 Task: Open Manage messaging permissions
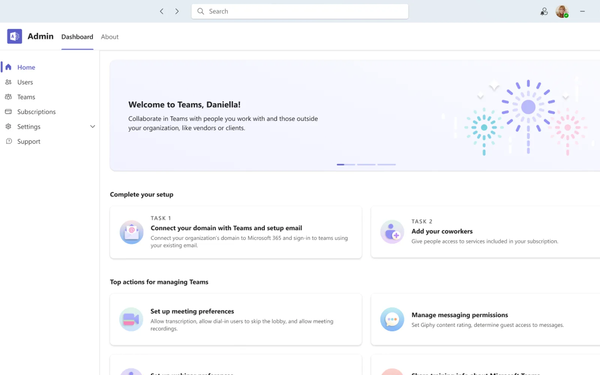coord(486,319)
